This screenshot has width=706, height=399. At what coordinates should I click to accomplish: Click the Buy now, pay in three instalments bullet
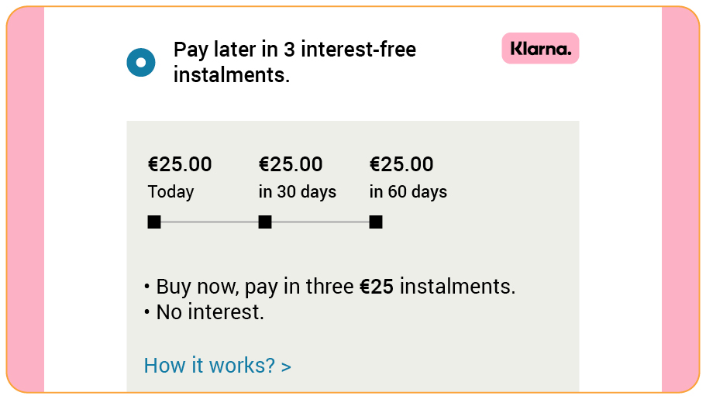(330, 287)
